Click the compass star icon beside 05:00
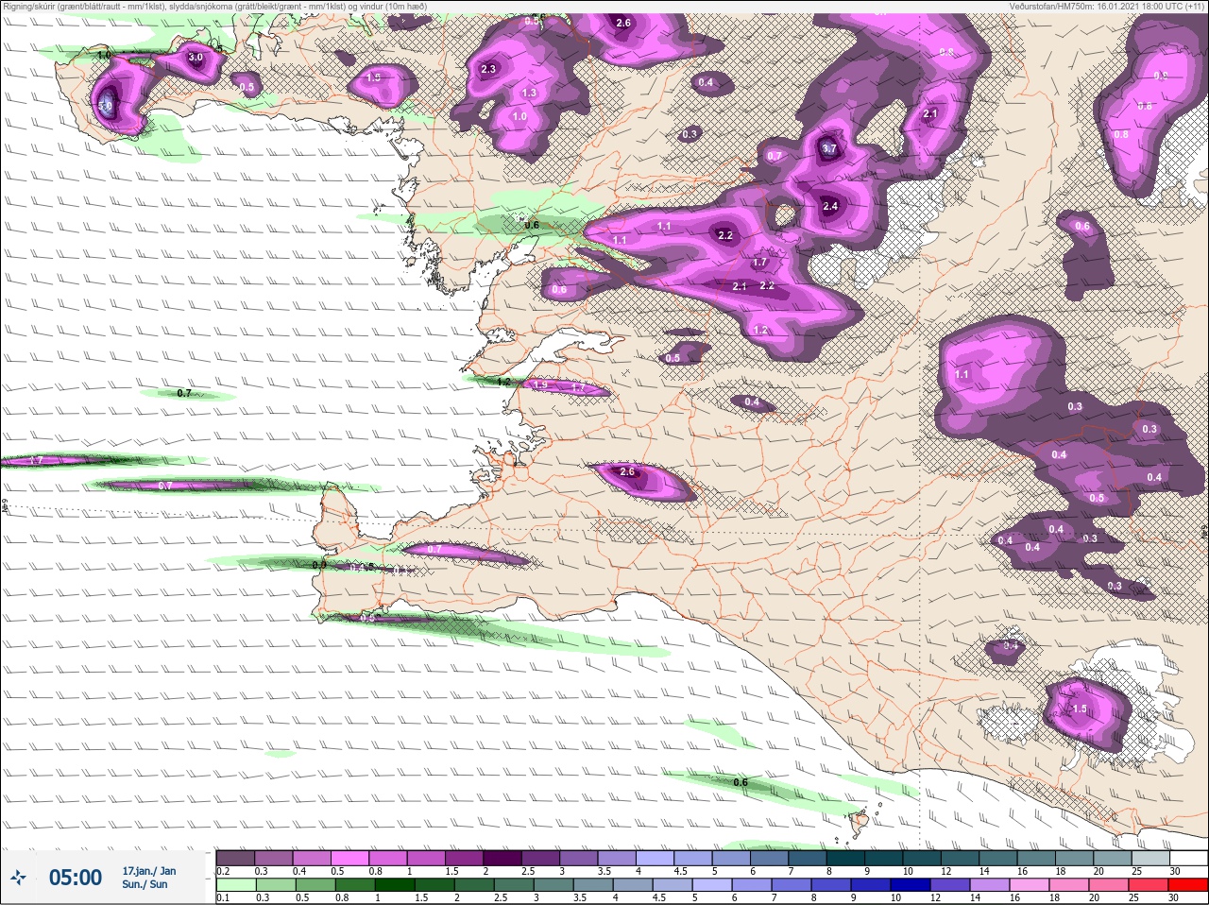The width and height of the screenshot is (1209, 905). coord(18,878)
